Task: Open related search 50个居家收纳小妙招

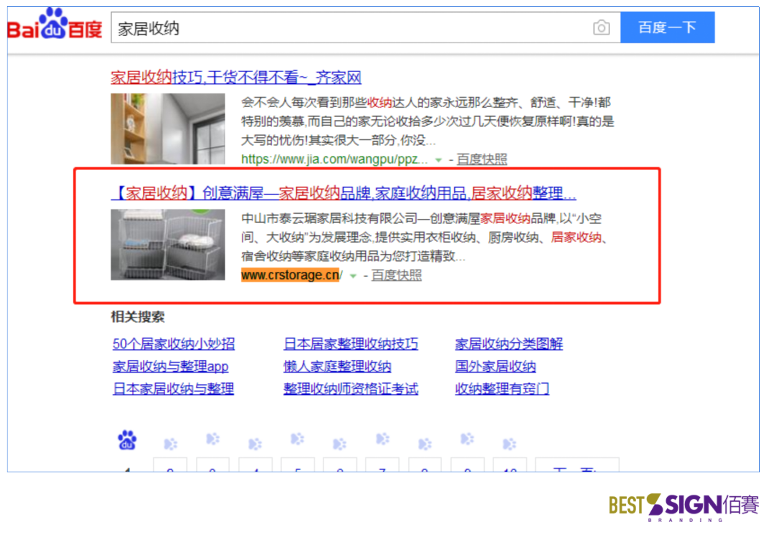Action: tap(174, 344)
